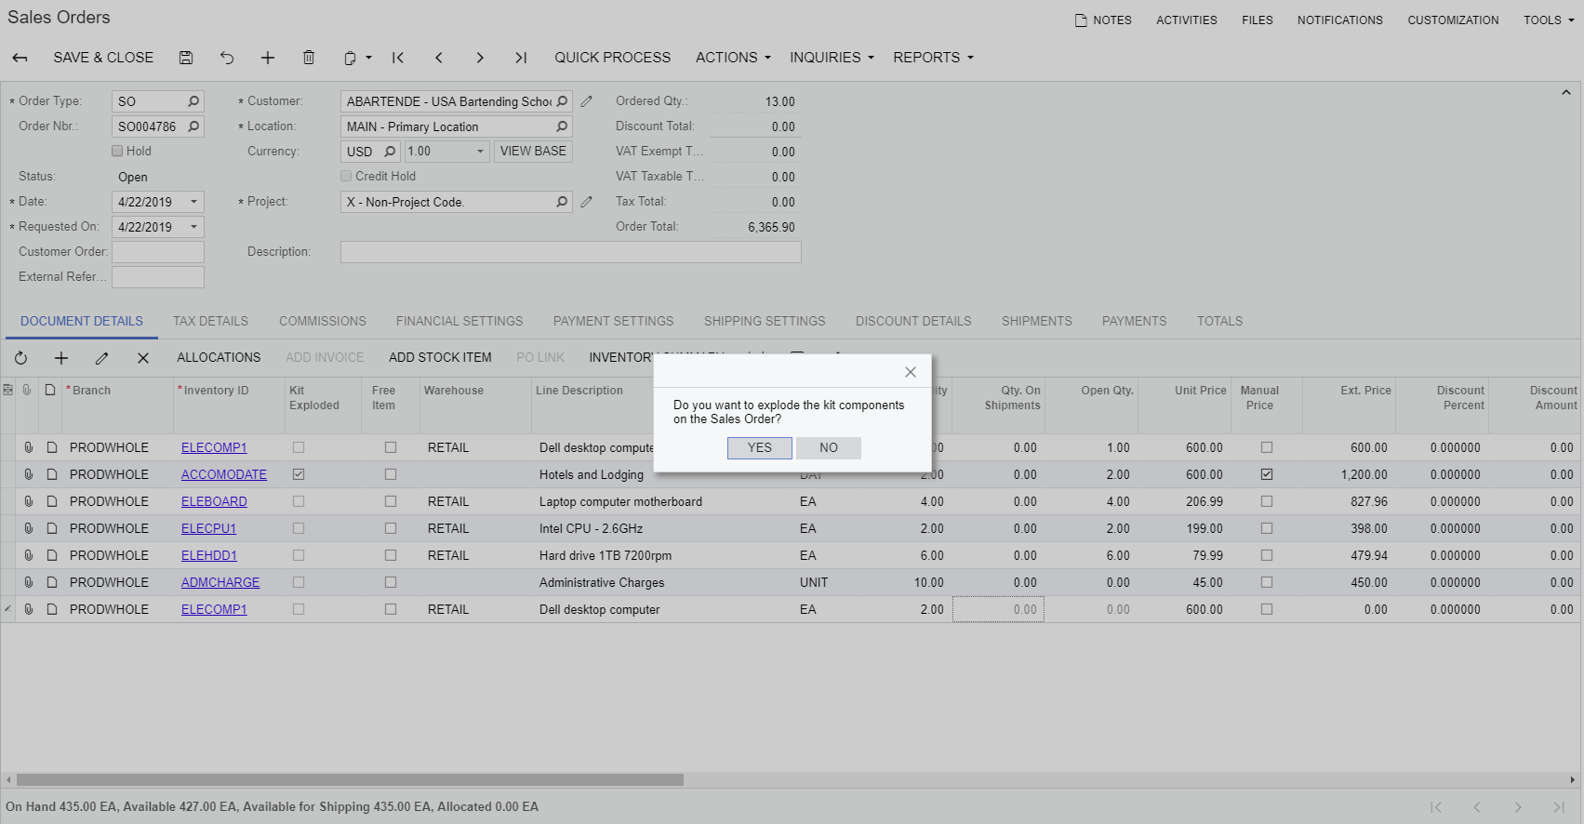Click the Customer Order input field

pos(158,252)
